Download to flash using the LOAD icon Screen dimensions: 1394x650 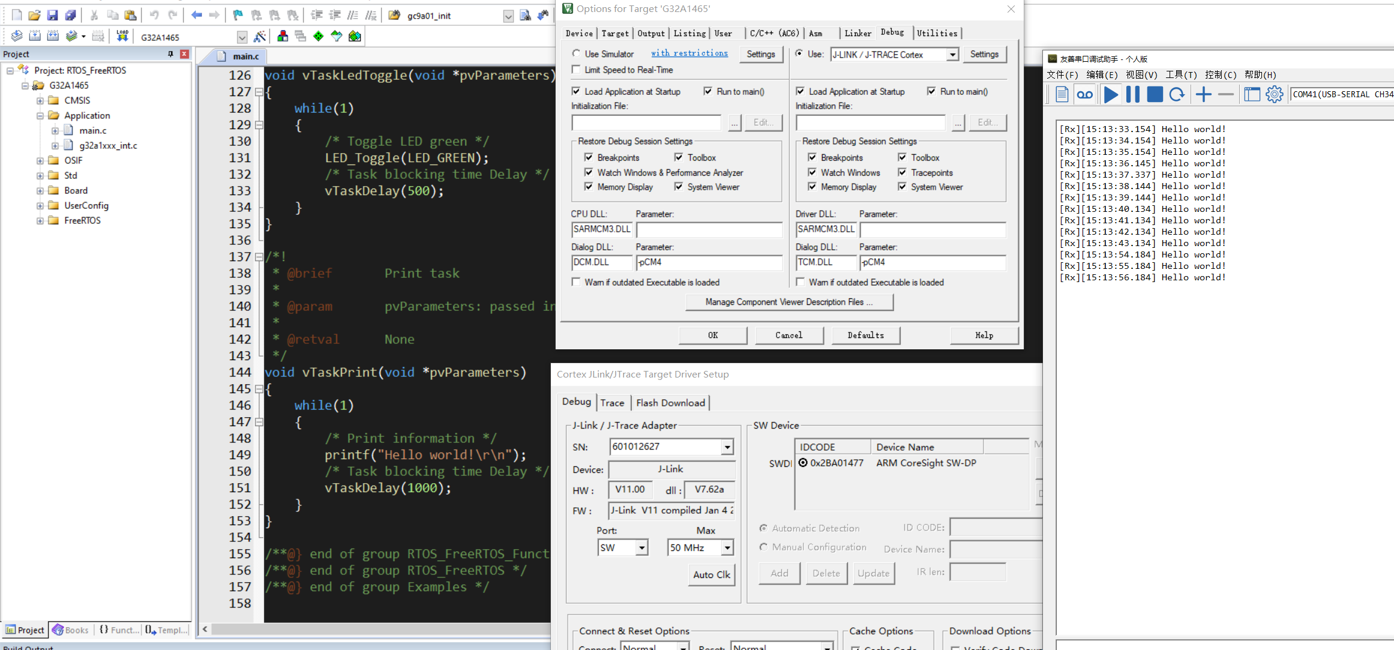[122, 36]
